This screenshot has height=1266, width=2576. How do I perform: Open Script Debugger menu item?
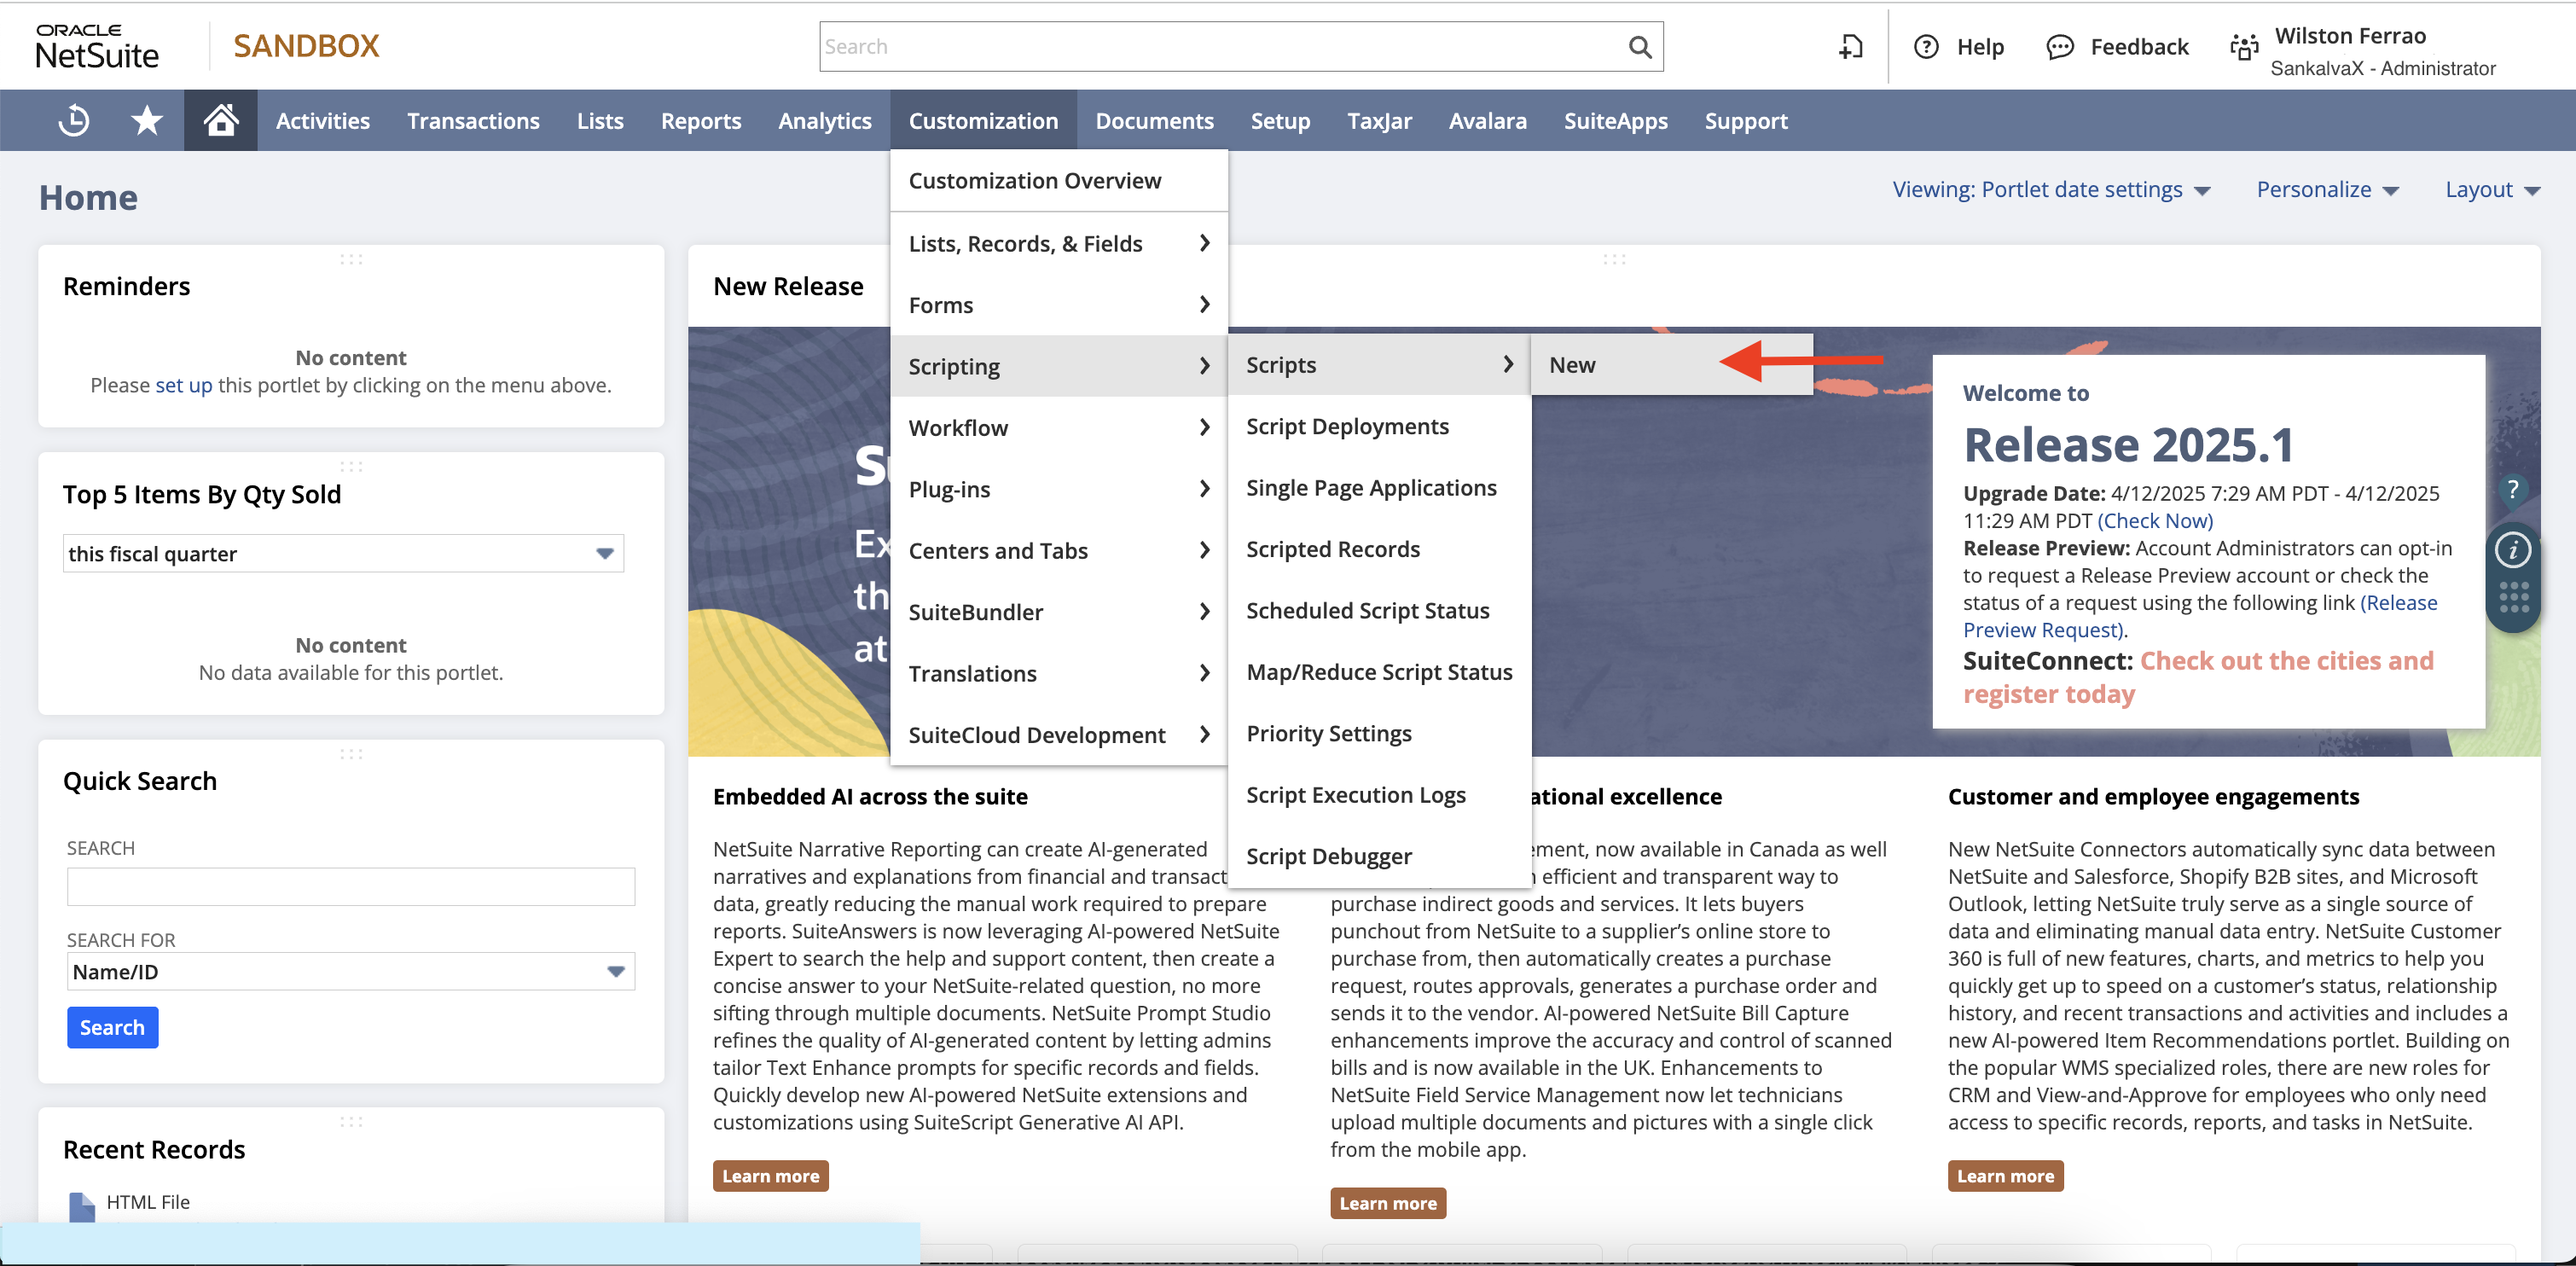click(1379, 856)
